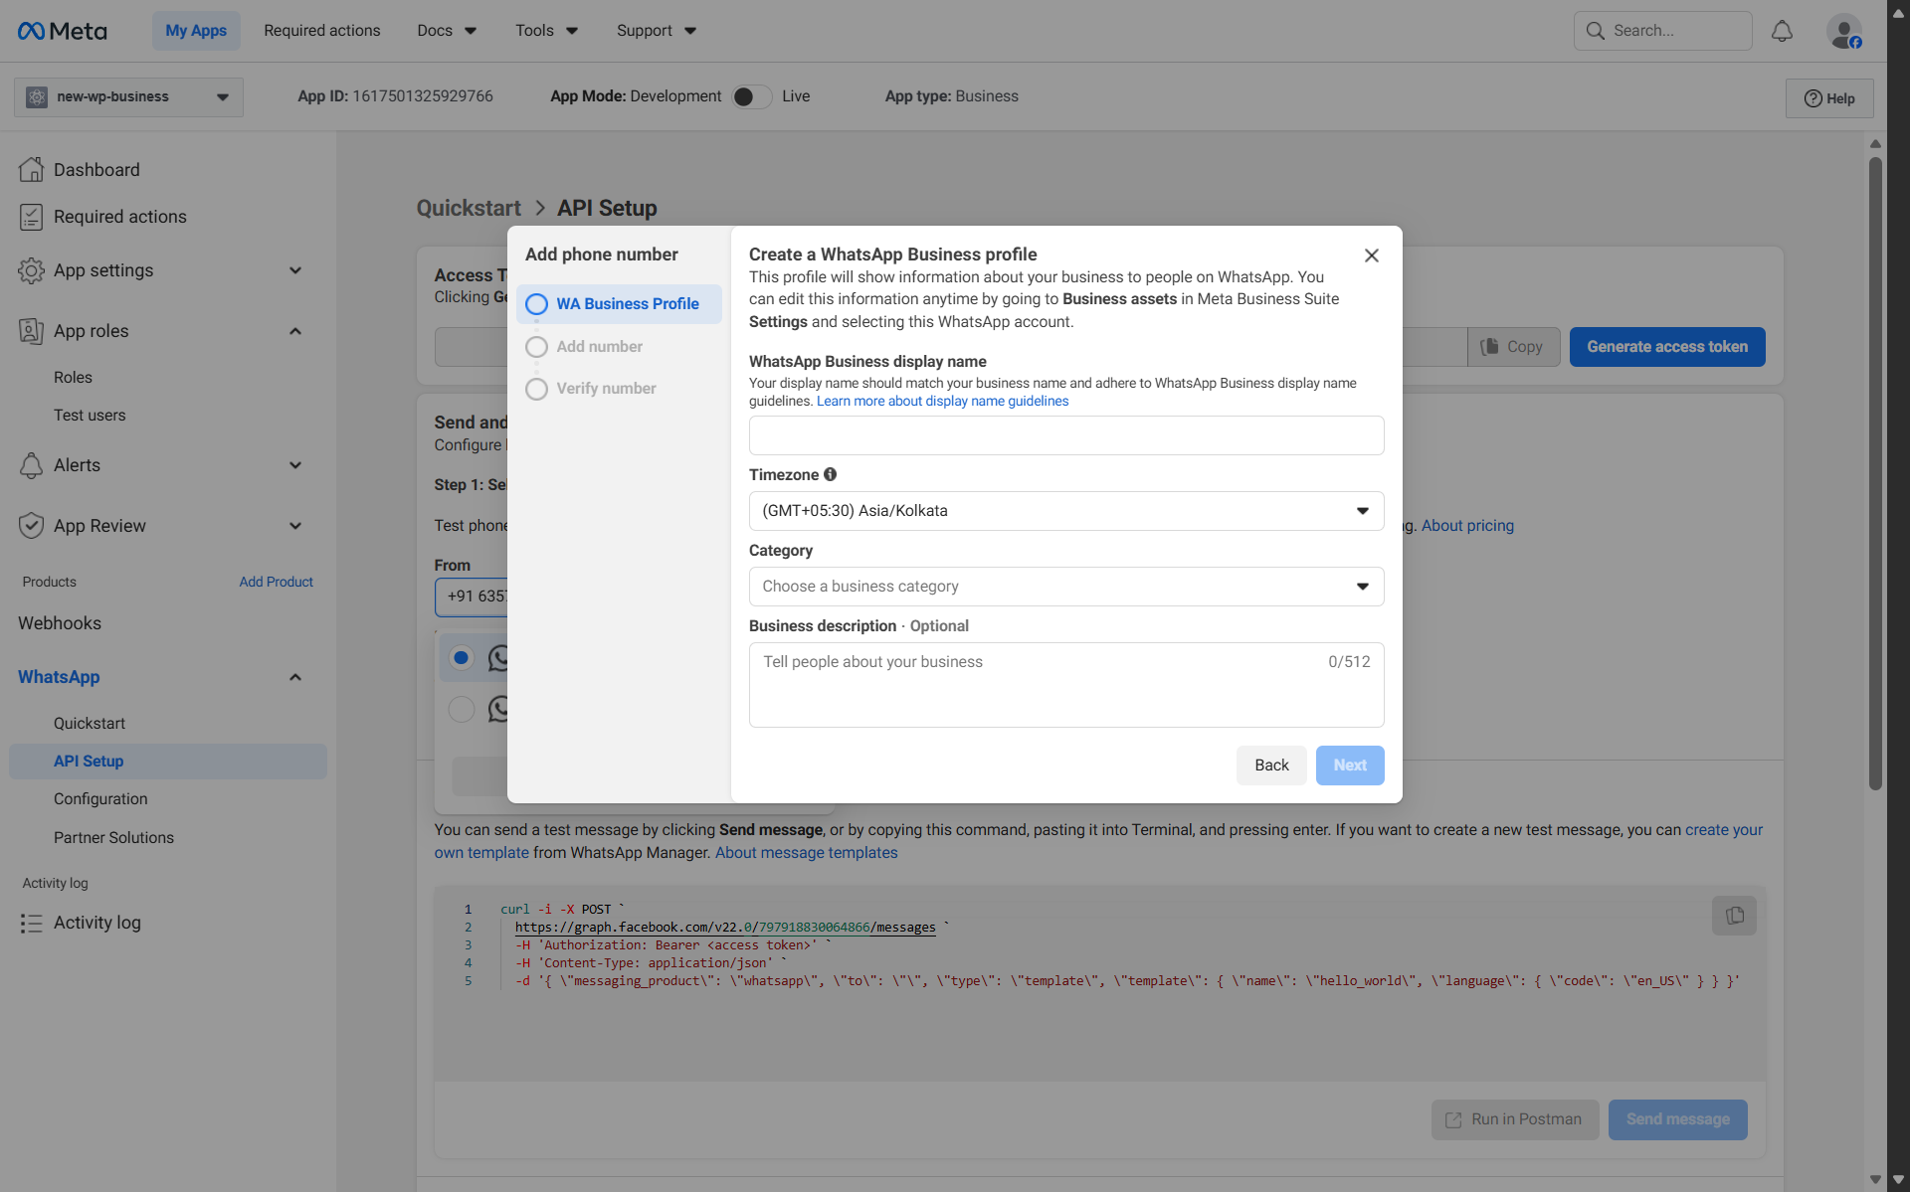
Task: Expand the Alerts section
Action: 295,465
